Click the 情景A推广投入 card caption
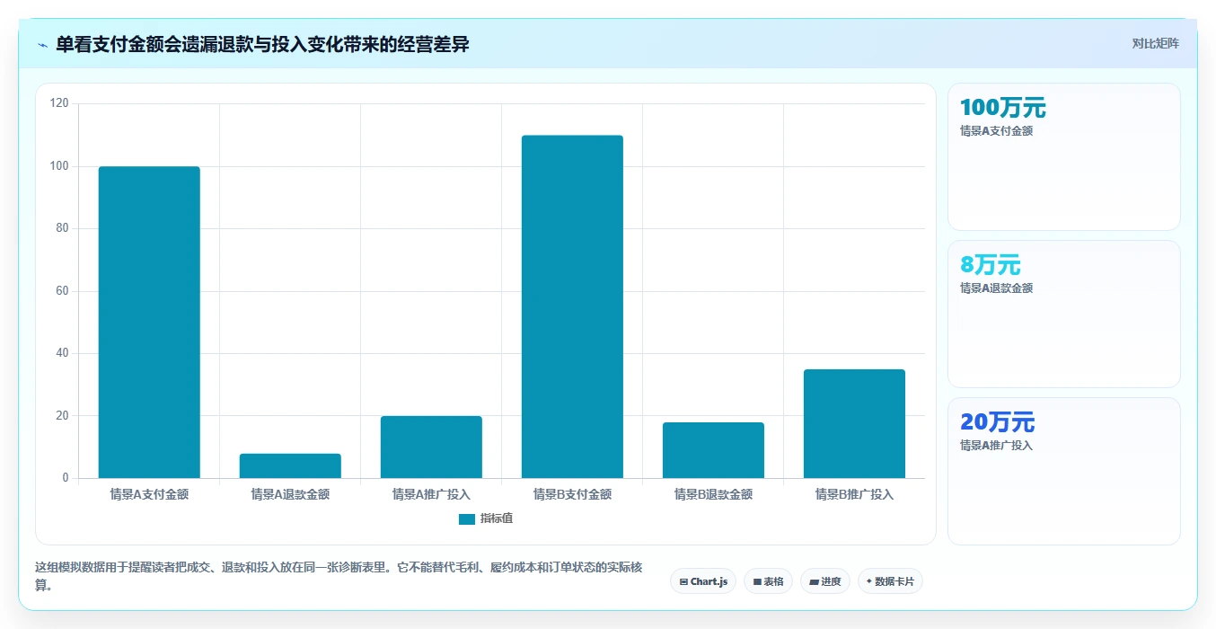1216x629 pixels. (996, 446)
